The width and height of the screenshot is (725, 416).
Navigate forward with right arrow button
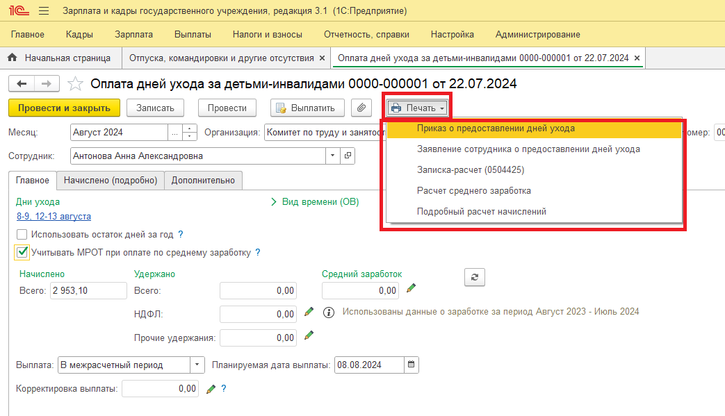tap(47, 83)
